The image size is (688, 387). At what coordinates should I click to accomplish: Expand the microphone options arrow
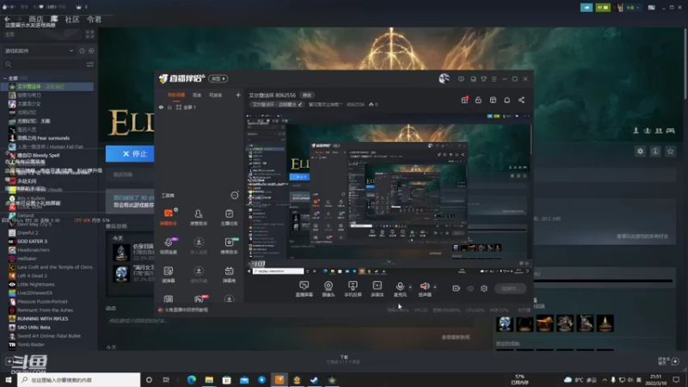point(410,287)
